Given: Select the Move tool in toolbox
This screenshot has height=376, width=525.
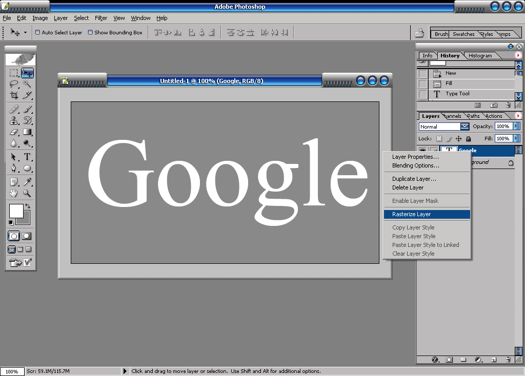Looking at the screenshot, I should 27,73.
